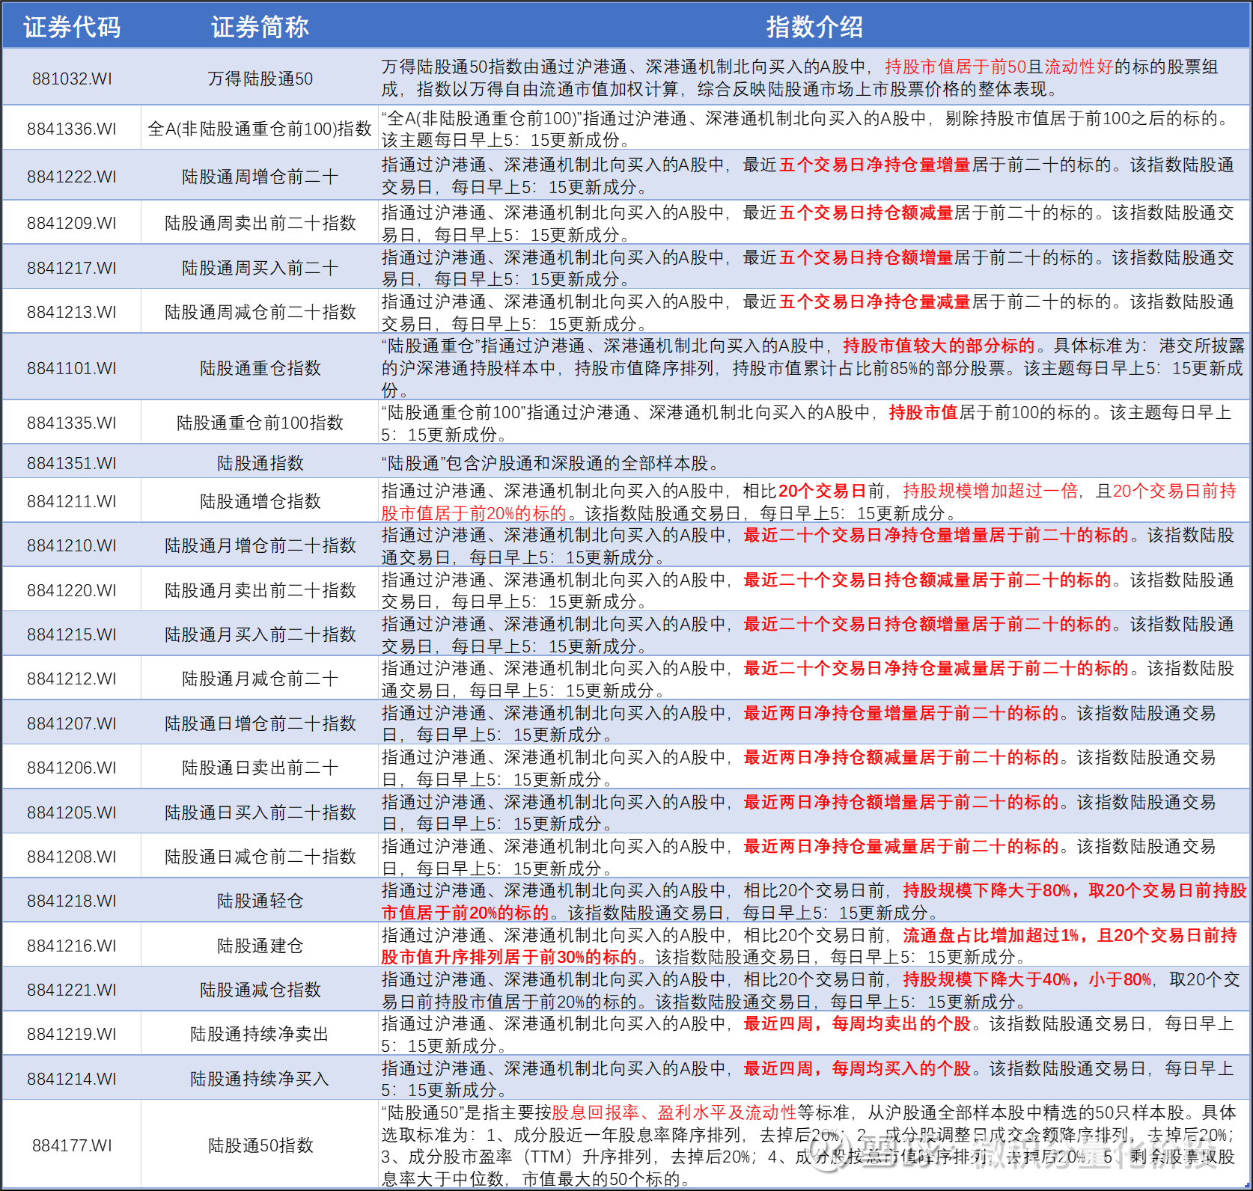The width and height of the screenshot is (1253, 1191).
Task: Click the name 陆股通周买入前二十
Action: [x=260, y=268]
